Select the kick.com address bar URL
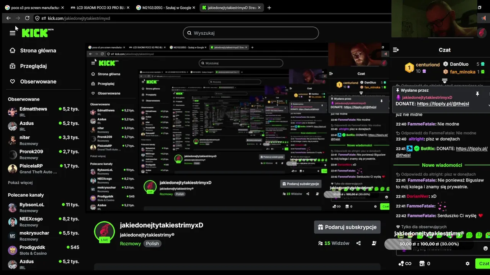 [x=79, y=18]
